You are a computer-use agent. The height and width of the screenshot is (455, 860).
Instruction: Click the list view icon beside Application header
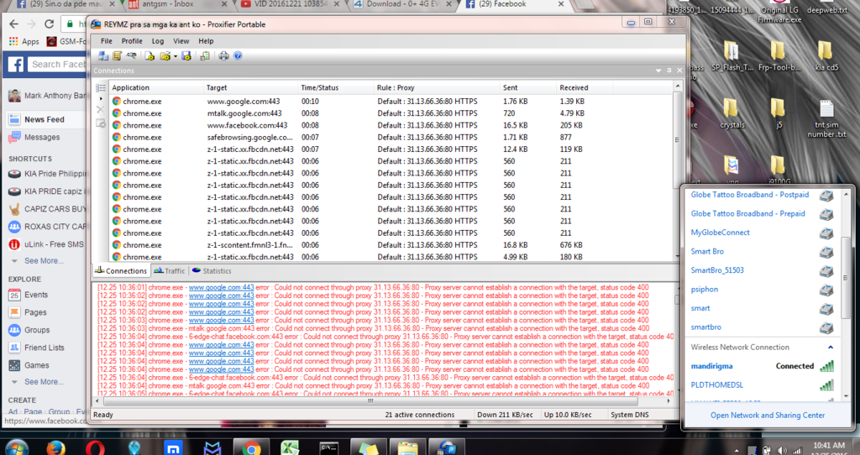101,87
